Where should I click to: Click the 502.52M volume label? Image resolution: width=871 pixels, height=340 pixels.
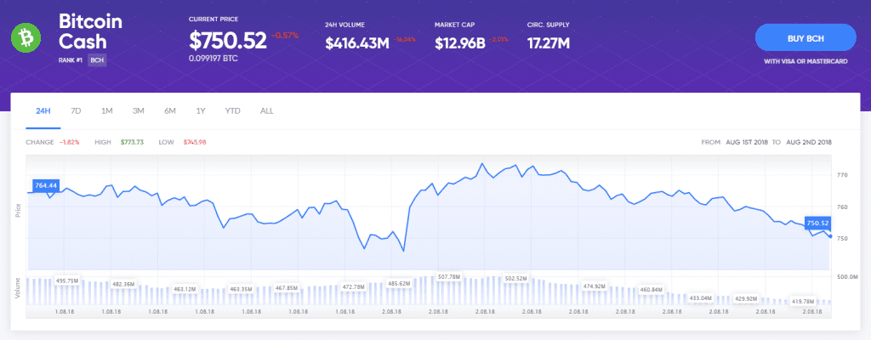515,277
